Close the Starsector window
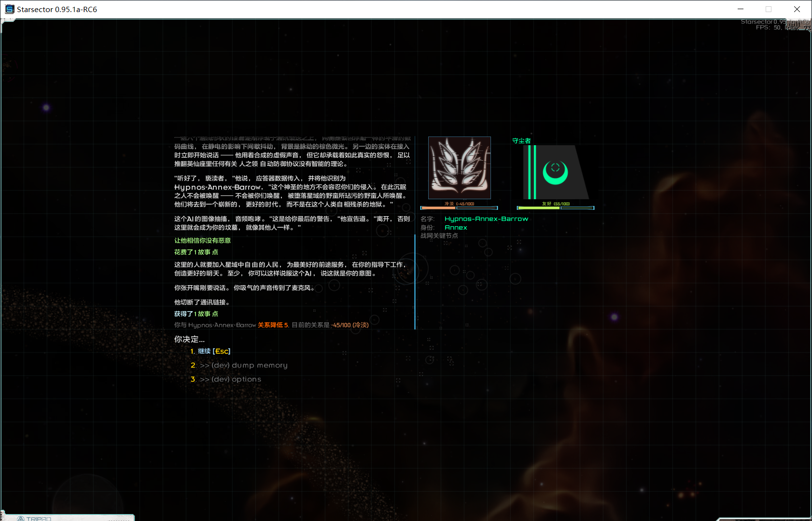This screenshot has height=521, width=812. pos(797,9)
